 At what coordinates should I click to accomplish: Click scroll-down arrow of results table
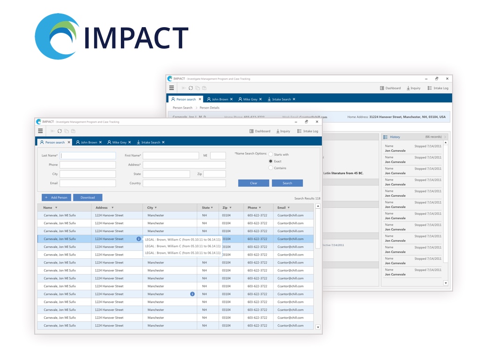pyautogui.click(x=318, y=327)
